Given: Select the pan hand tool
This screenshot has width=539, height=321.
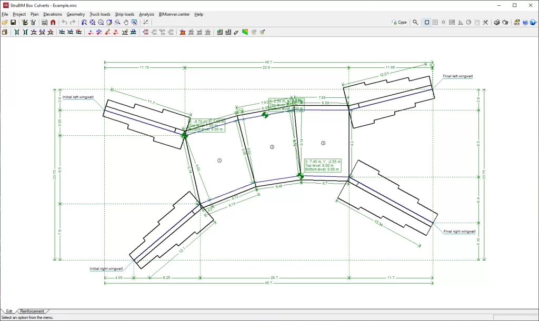Looking at the screenshot, I should tap(126, 23).
